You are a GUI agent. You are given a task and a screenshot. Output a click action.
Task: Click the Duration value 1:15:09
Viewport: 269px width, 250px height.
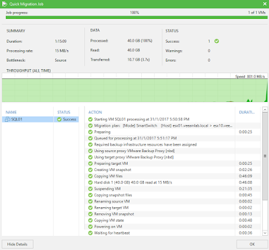tap(61, 42)
